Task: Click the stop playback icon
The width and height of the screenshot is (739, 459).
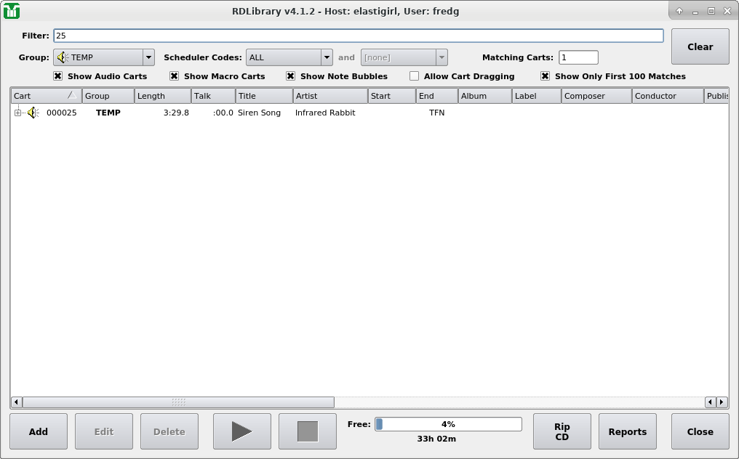Action: coord(307,431)
